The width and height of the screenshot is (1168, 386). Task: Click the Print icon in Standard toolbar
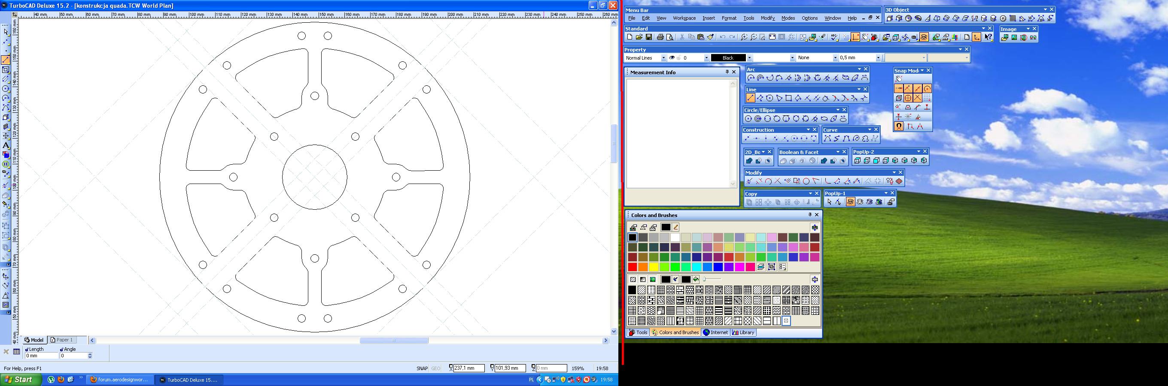(x=660, y=38)
